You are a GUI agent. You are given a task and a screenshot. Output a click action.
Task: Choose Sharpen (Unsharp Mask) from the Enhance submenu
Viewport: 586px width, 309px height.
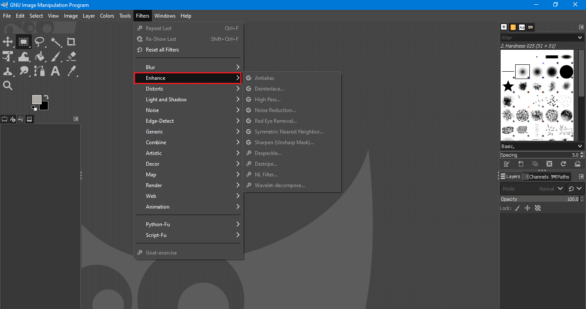pos(284,142)
